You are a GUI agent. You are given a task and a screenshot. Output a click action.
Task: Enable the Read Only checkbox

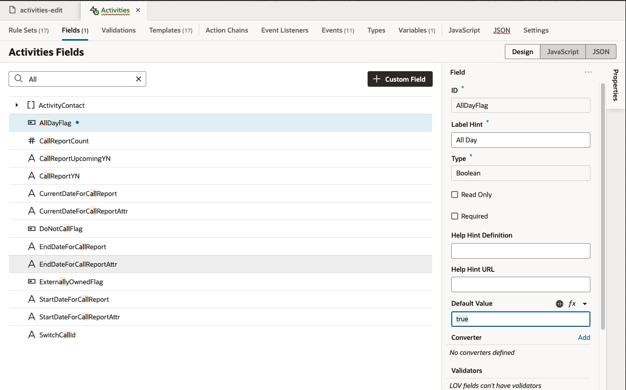(455, 194)
